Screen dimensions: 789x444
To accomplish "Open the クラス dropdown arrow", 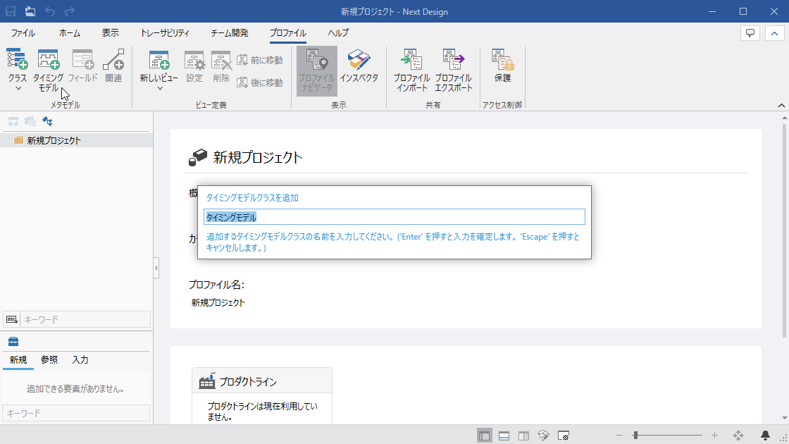I will point(18,89).
